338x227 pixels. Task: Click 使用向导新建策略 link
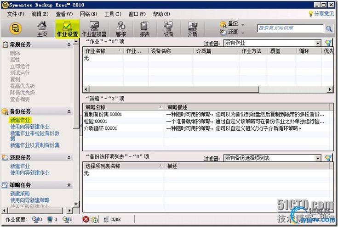coord(30,200)
